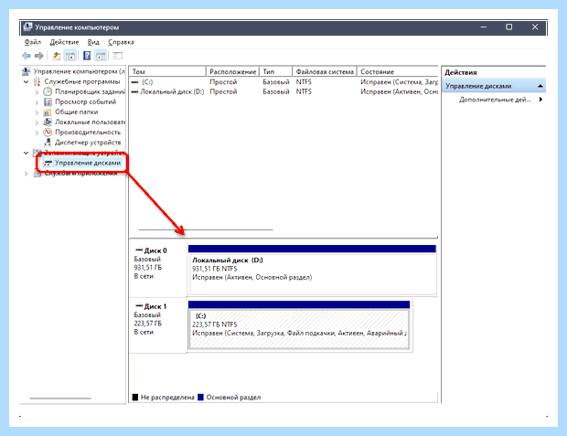This screenshot has width=567, height=436.
Task: Select Диспетчер устройств in the tree
Action: tap(88, 143)
